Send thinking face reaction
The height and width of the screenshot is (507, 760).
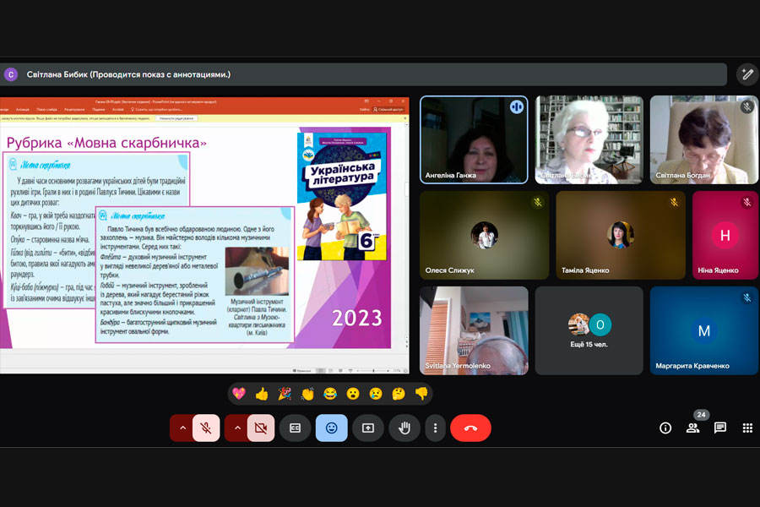coord(399,394)
